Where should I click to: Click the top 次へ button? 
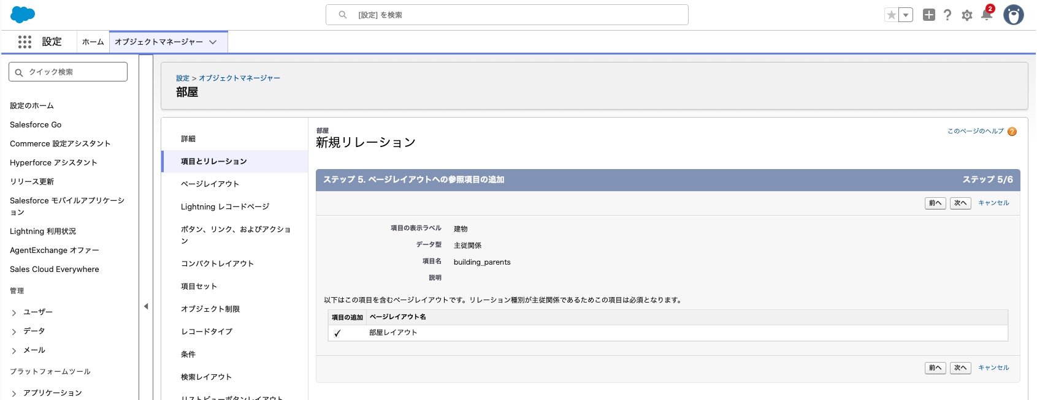pyautogui.click(x=960, y=203)
